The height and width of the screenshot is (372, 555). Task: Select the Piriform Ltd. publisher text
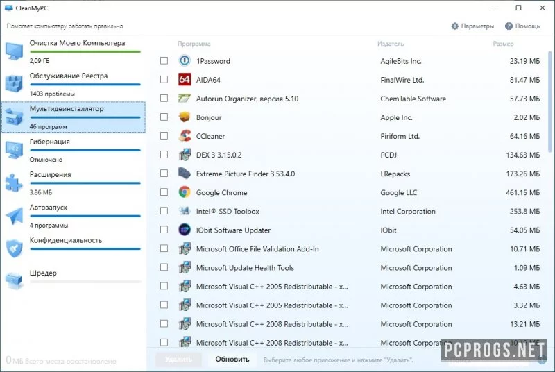(400, 136)
